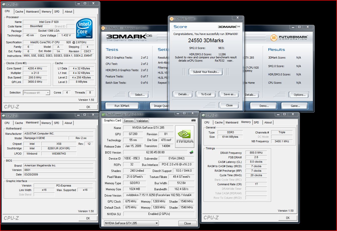
Task: Switch to CPU tab in Mainboard CPU-Z window
Action: pos(7,123)
